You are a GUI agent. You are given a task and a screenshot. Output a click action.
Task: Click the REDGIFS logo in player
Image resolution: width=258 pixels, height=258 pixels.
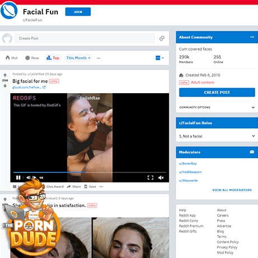[24, 98]
